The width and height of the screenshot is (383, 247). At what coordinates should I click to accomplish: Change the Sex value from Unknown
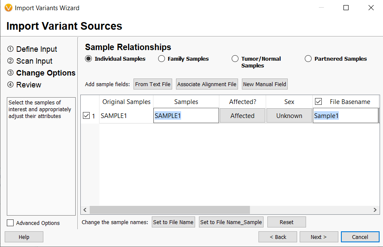(x=289, y=115)
